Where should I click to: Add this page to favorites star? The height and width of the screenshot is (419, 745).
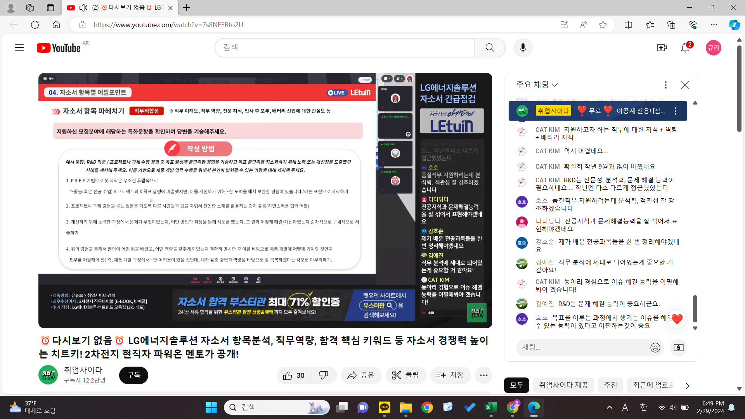pos(603,25)
